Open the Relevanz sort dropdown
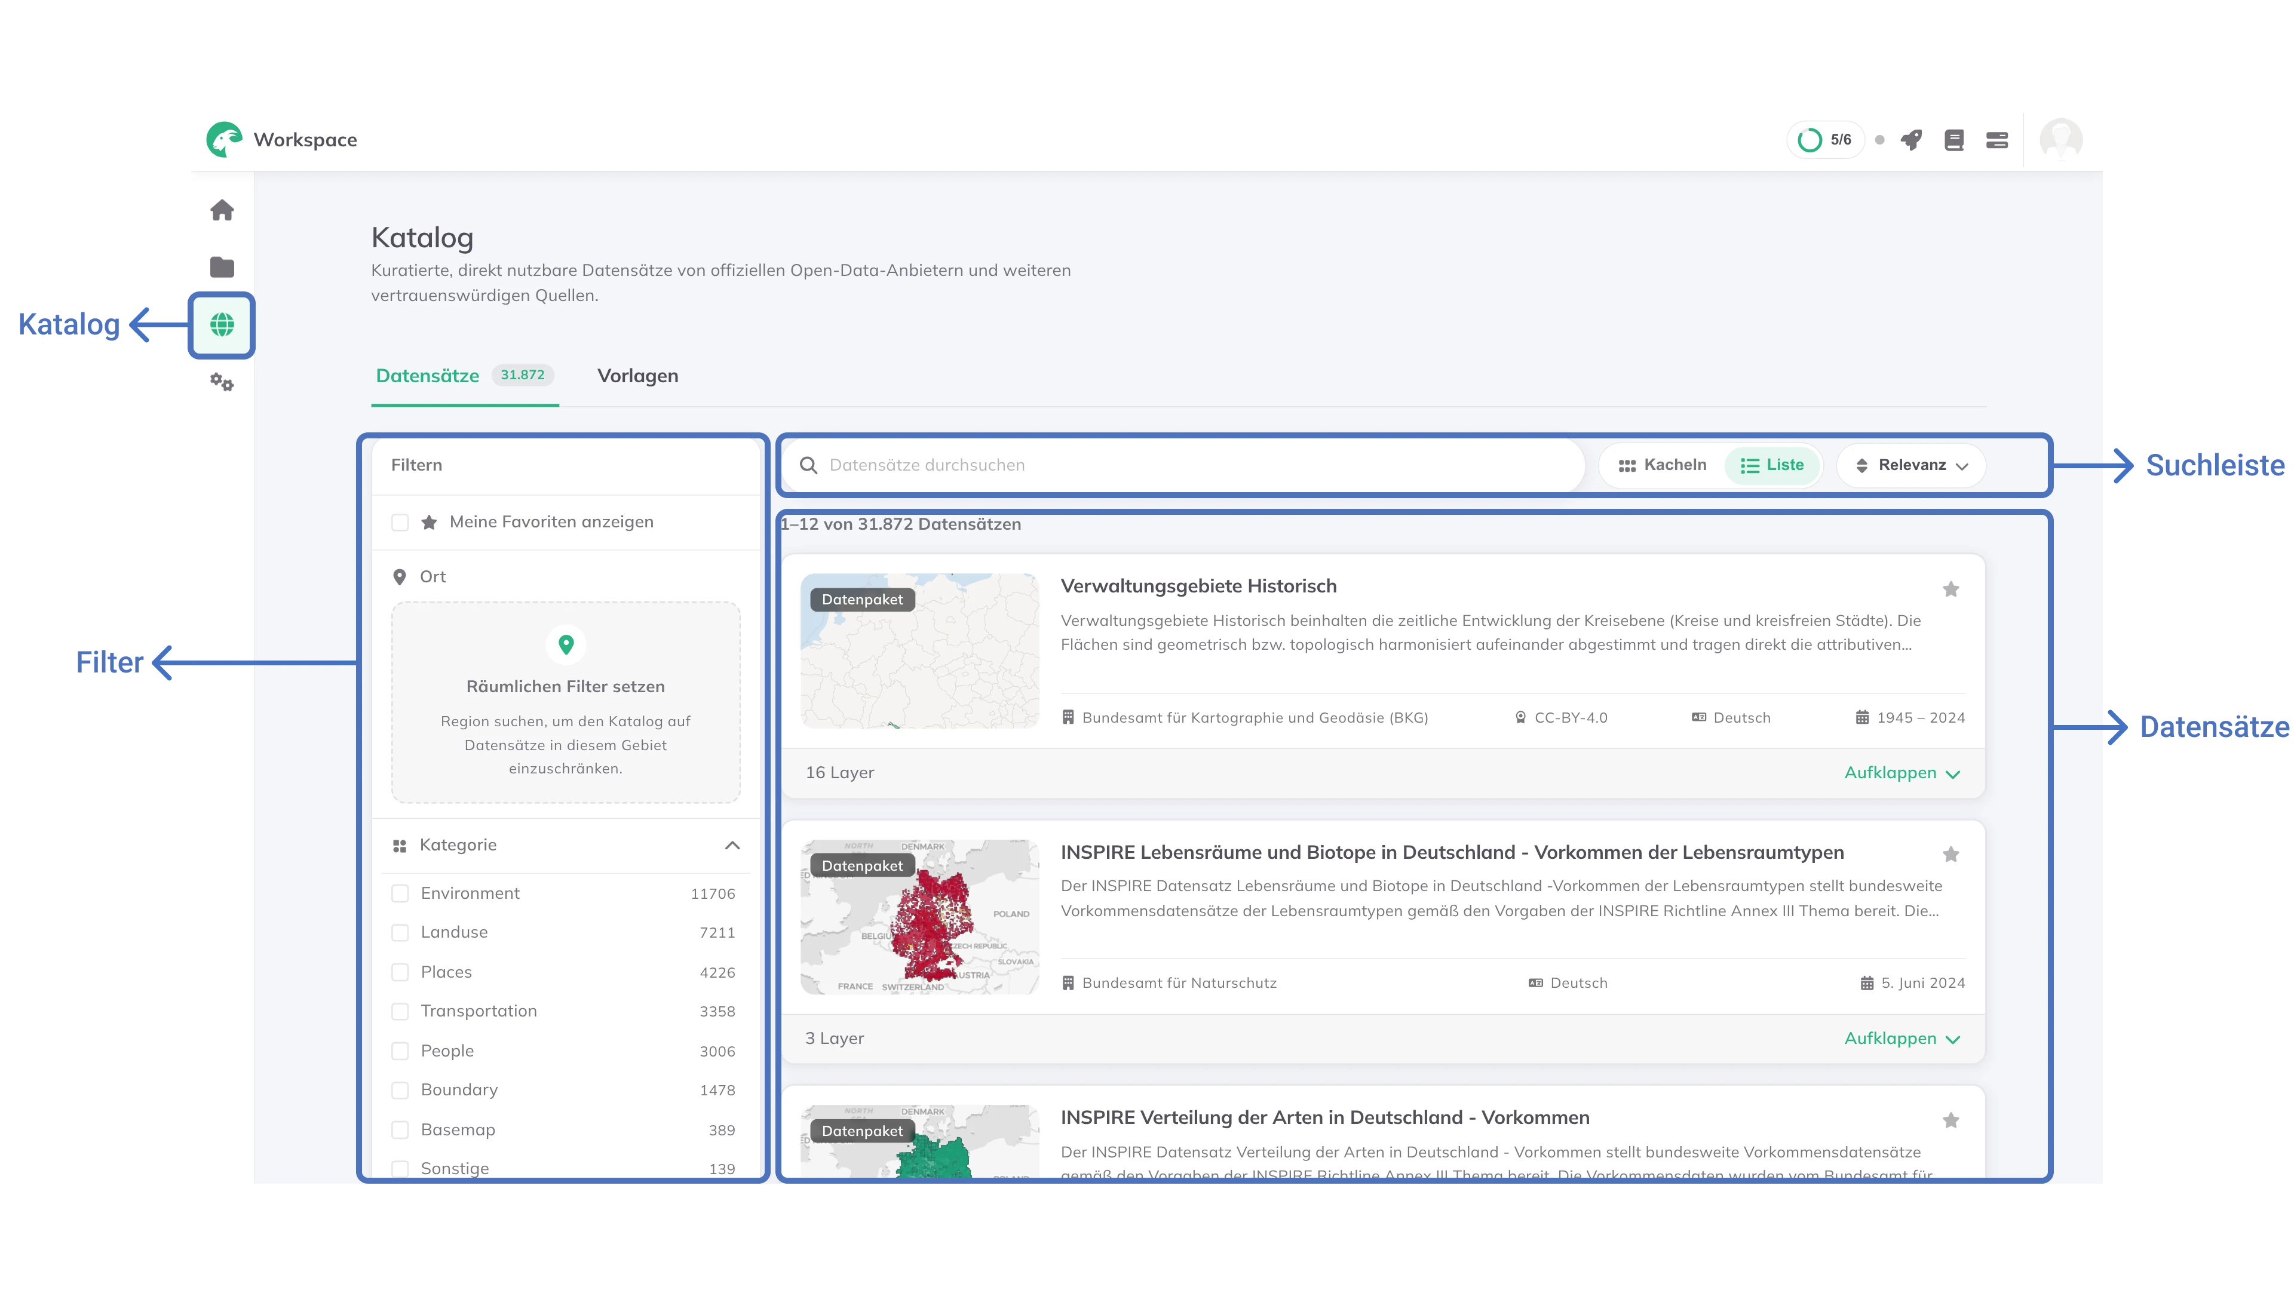Viewport: 2294px width, 1290px height. 1911,466
